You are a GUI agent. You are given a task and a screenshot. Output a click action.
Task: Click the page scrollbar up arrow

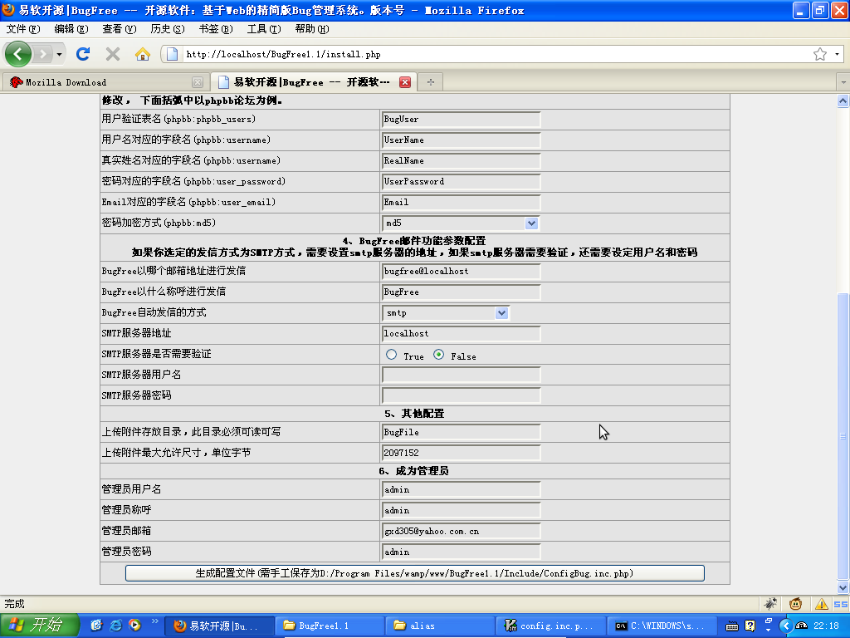point(843,101)
